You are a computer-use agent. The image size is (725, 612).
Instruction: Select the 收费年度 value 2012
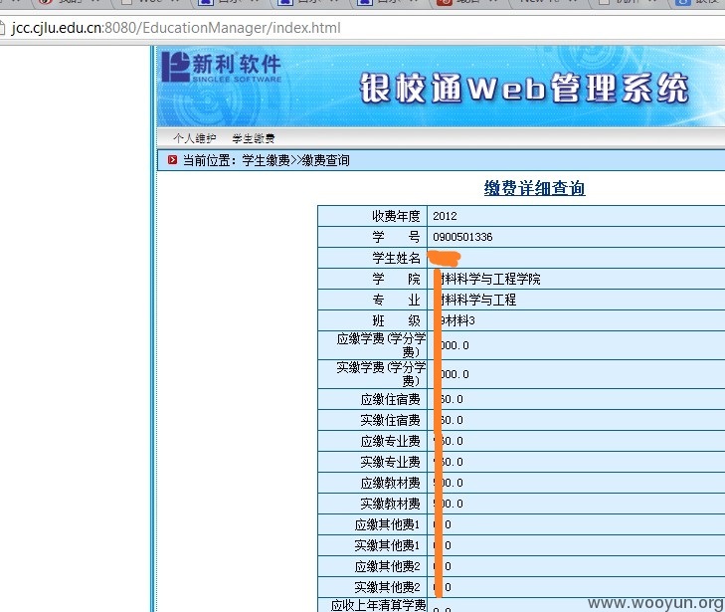click(x=445, y=216)
